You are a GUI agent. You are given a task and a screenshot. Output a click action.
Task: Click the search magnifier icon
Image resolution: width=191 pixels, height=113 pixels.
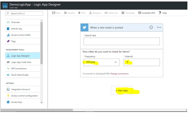point(8,13)
